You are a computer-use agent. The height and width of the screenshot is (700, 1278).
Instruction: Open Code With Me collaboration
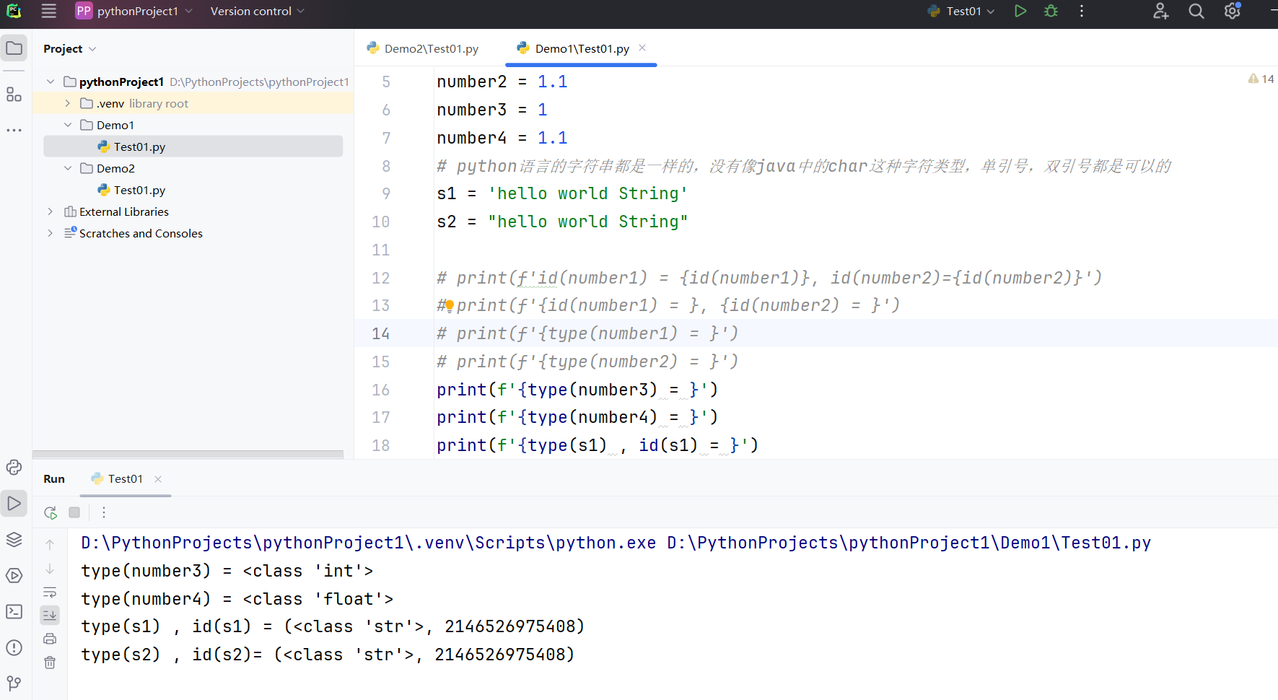(x=1160, y=11)
